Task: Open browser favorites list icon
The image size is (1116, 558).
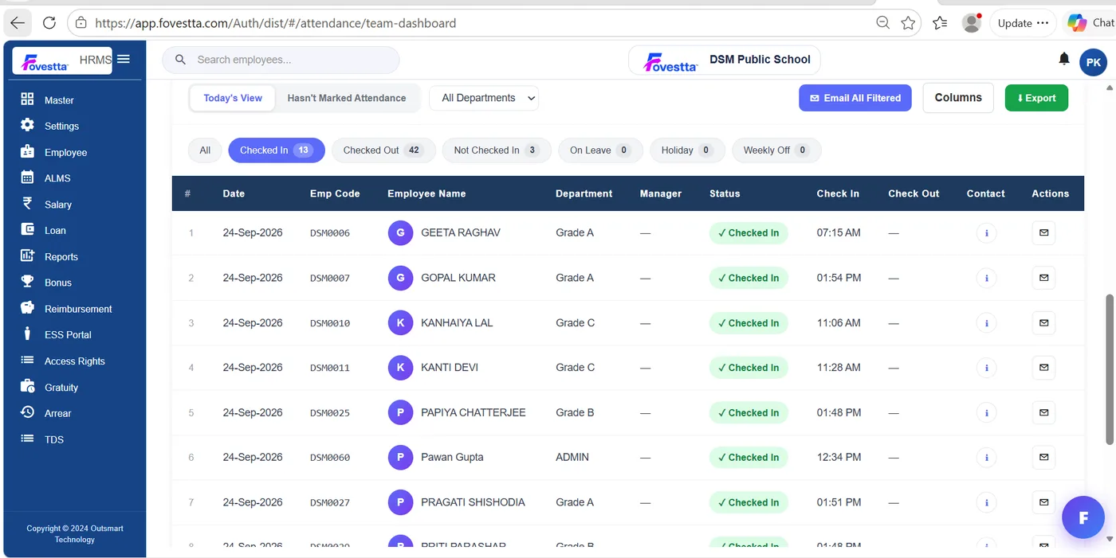Action: coord(940,23)
